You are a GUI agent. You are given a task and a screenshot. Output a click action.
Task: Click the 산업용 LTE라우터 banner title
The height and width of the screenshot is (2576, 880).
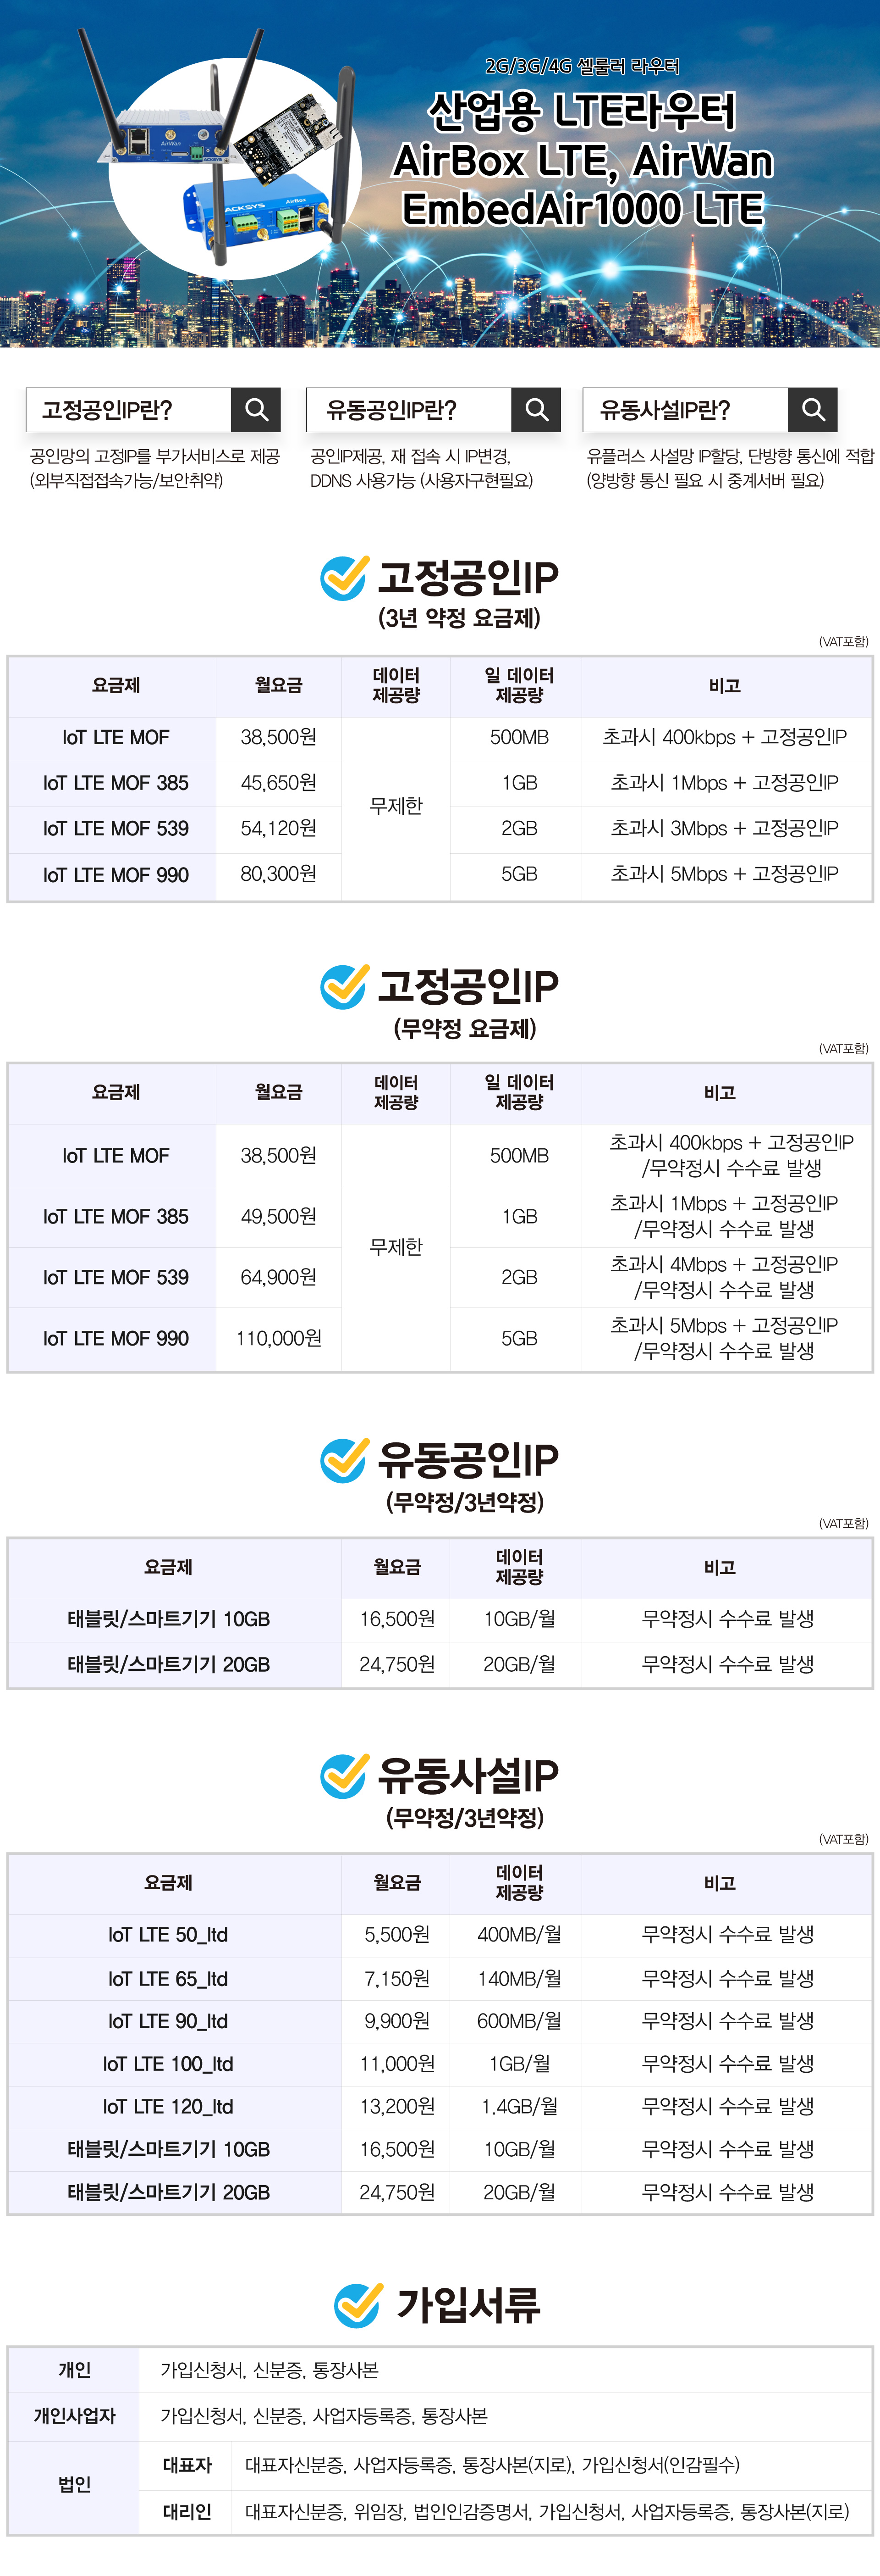pos(583,110)
